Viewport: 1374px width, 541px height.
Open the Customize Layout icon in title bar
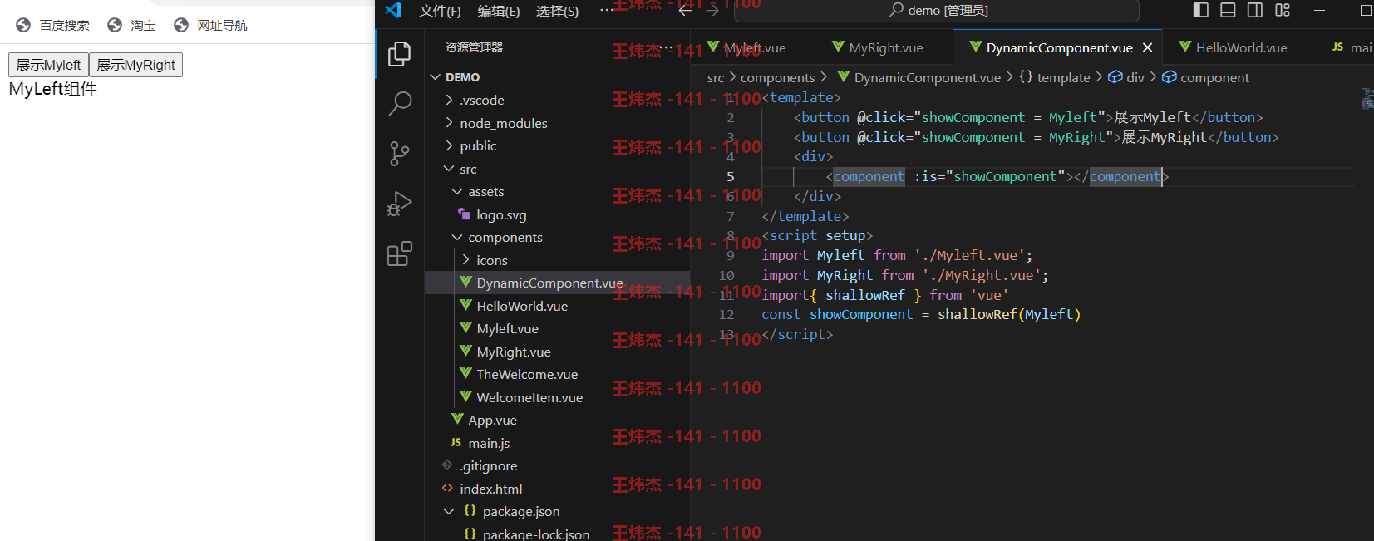tap(1283, 10)
